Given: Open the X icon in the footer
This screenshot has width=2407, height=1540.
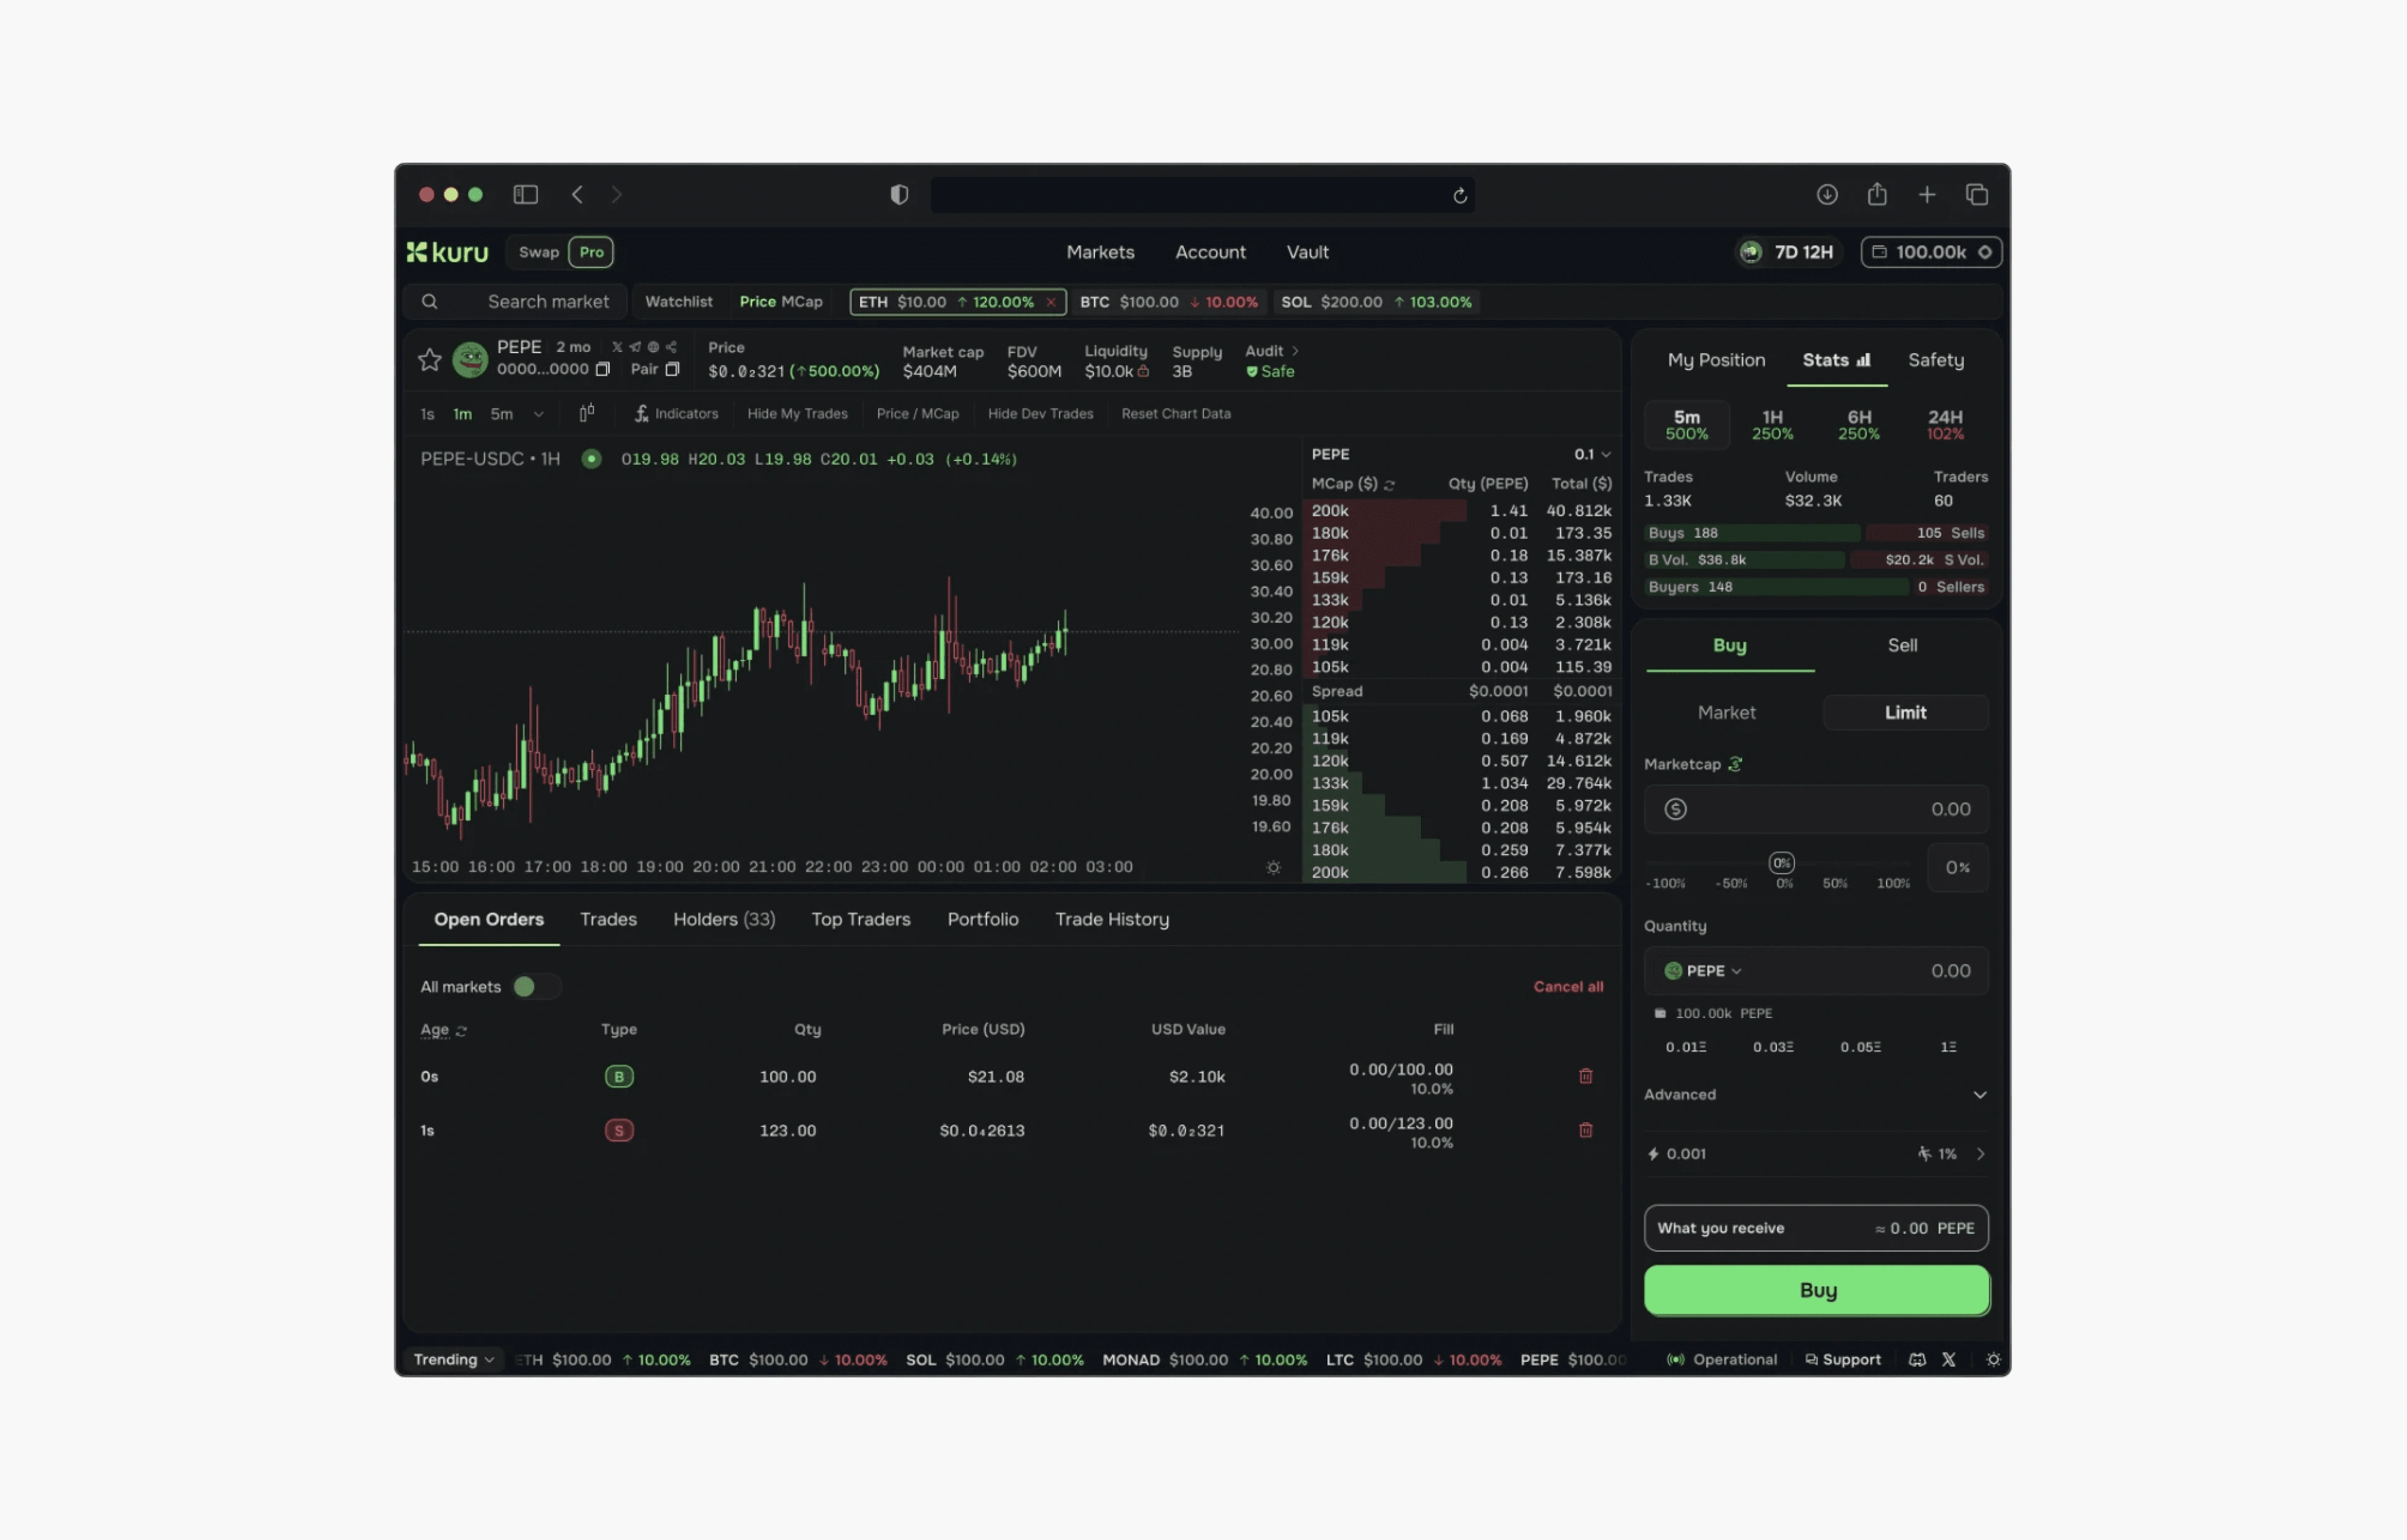Looking at the screenshot, I should tap(1949, 1360).
